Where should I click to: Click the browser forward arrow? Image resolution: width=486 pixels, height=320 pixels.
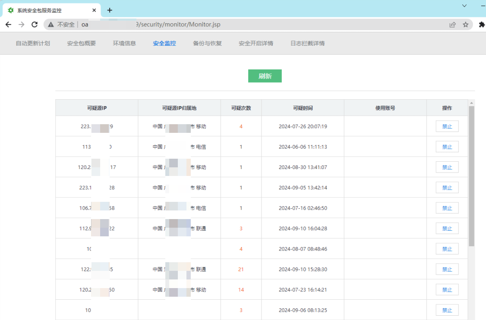21,25
